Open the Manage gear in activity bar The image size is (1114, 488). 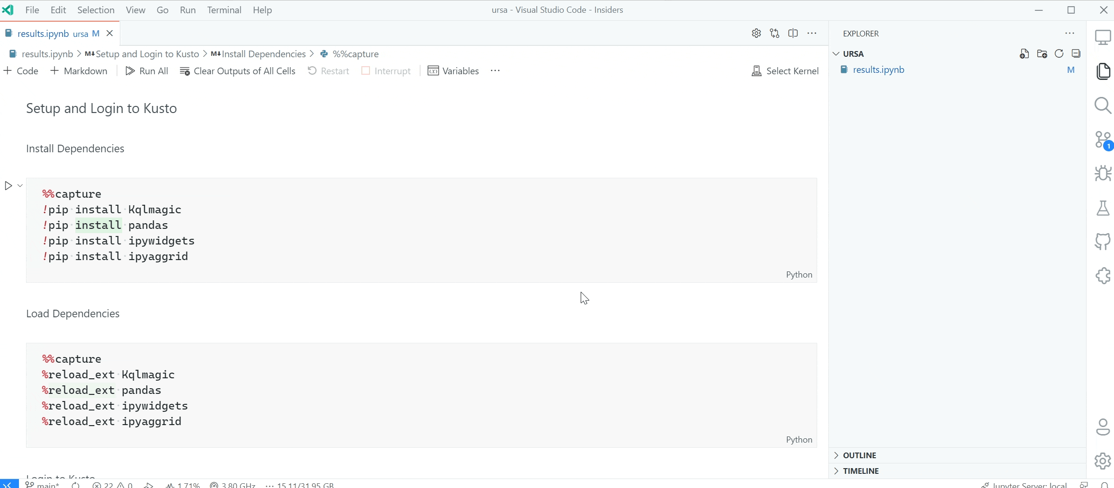pyautogui.click(x=1103, y=461)
